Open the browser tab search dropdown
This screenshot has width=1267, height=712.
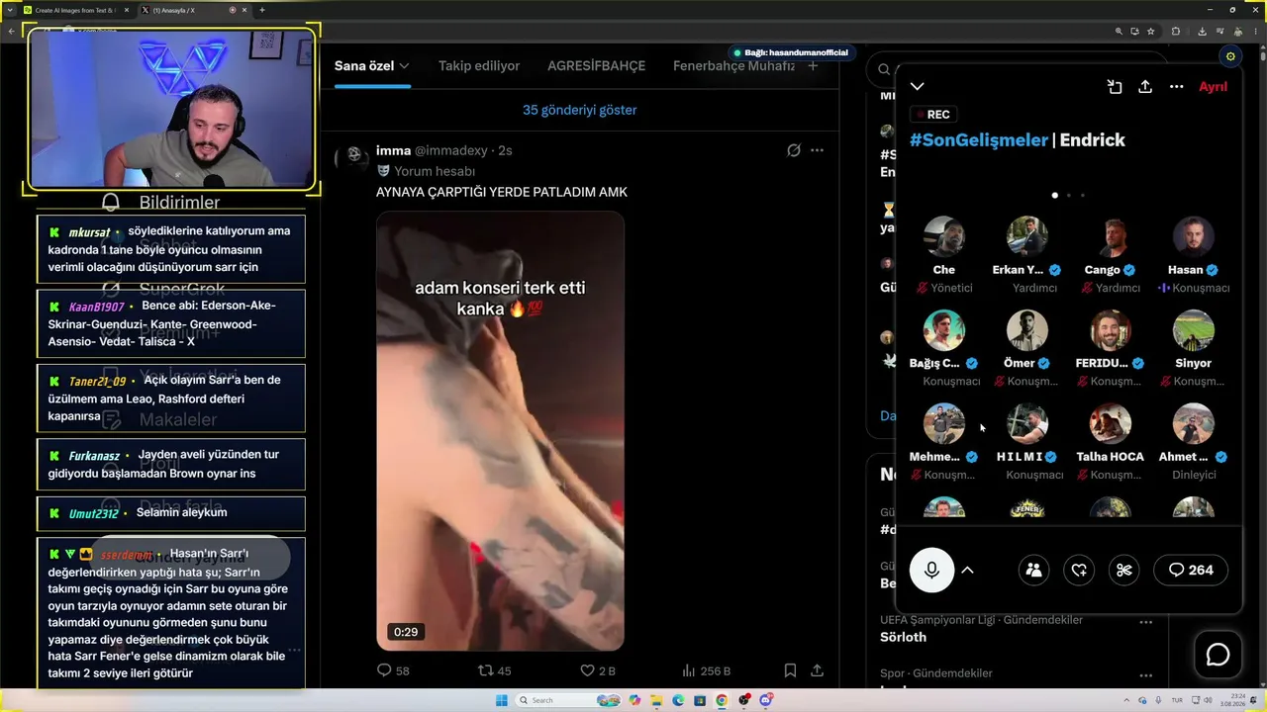click(11, 10)
